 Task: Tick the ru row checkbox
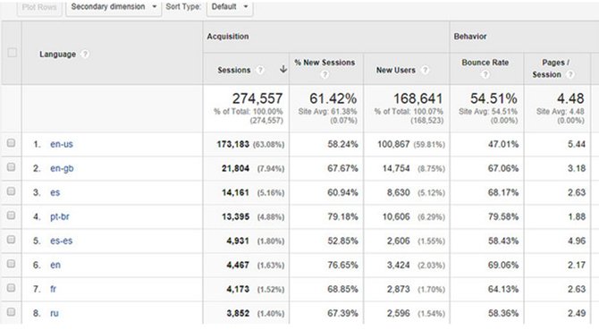pyautogui.click(x=11, y=312)
